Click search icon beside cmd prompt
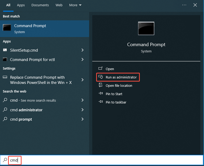The width and height of the screenshot is (204, 166). pos(5,119)
